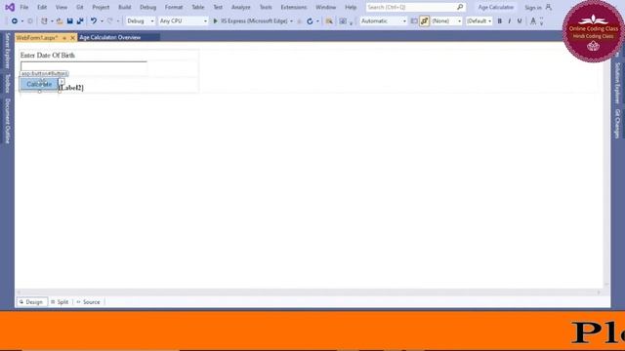Click the Open File folder icon
This screenshot has width=625, height=351.
pyautogui.click(x=60, y=21)
